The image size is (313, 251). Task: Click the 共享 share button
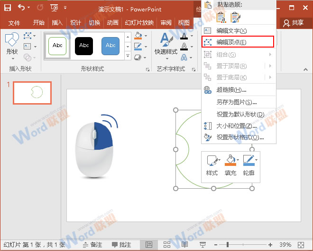[293, 23]
